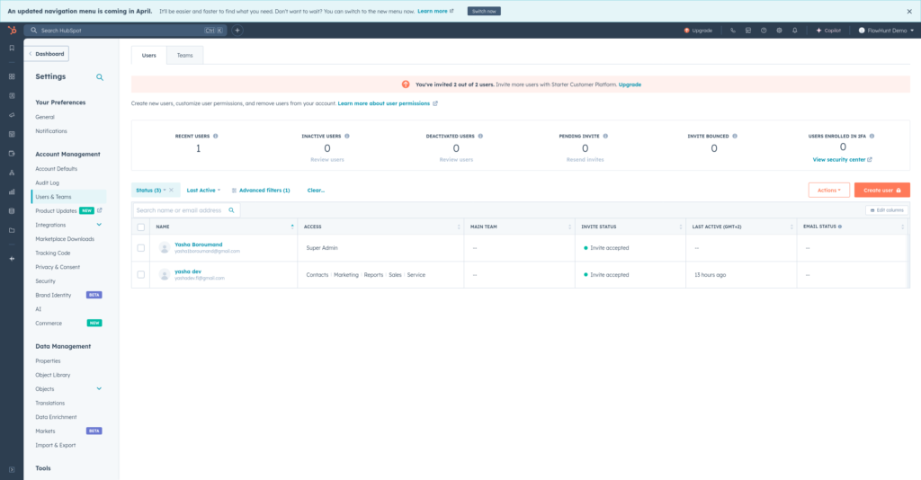The width and height of the screenshot is (921, 480).
Task: Click the Edit columns button
Action: pos(886,210)
